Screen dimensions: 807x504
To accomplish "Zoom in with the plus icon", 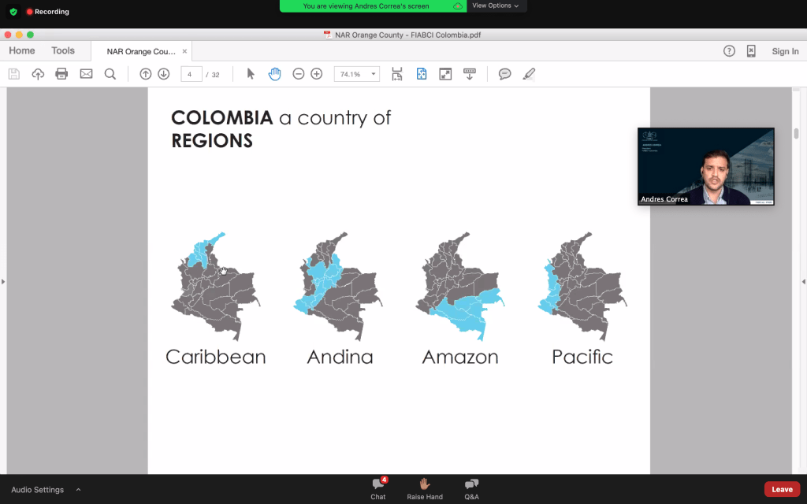I will (316, 74).
